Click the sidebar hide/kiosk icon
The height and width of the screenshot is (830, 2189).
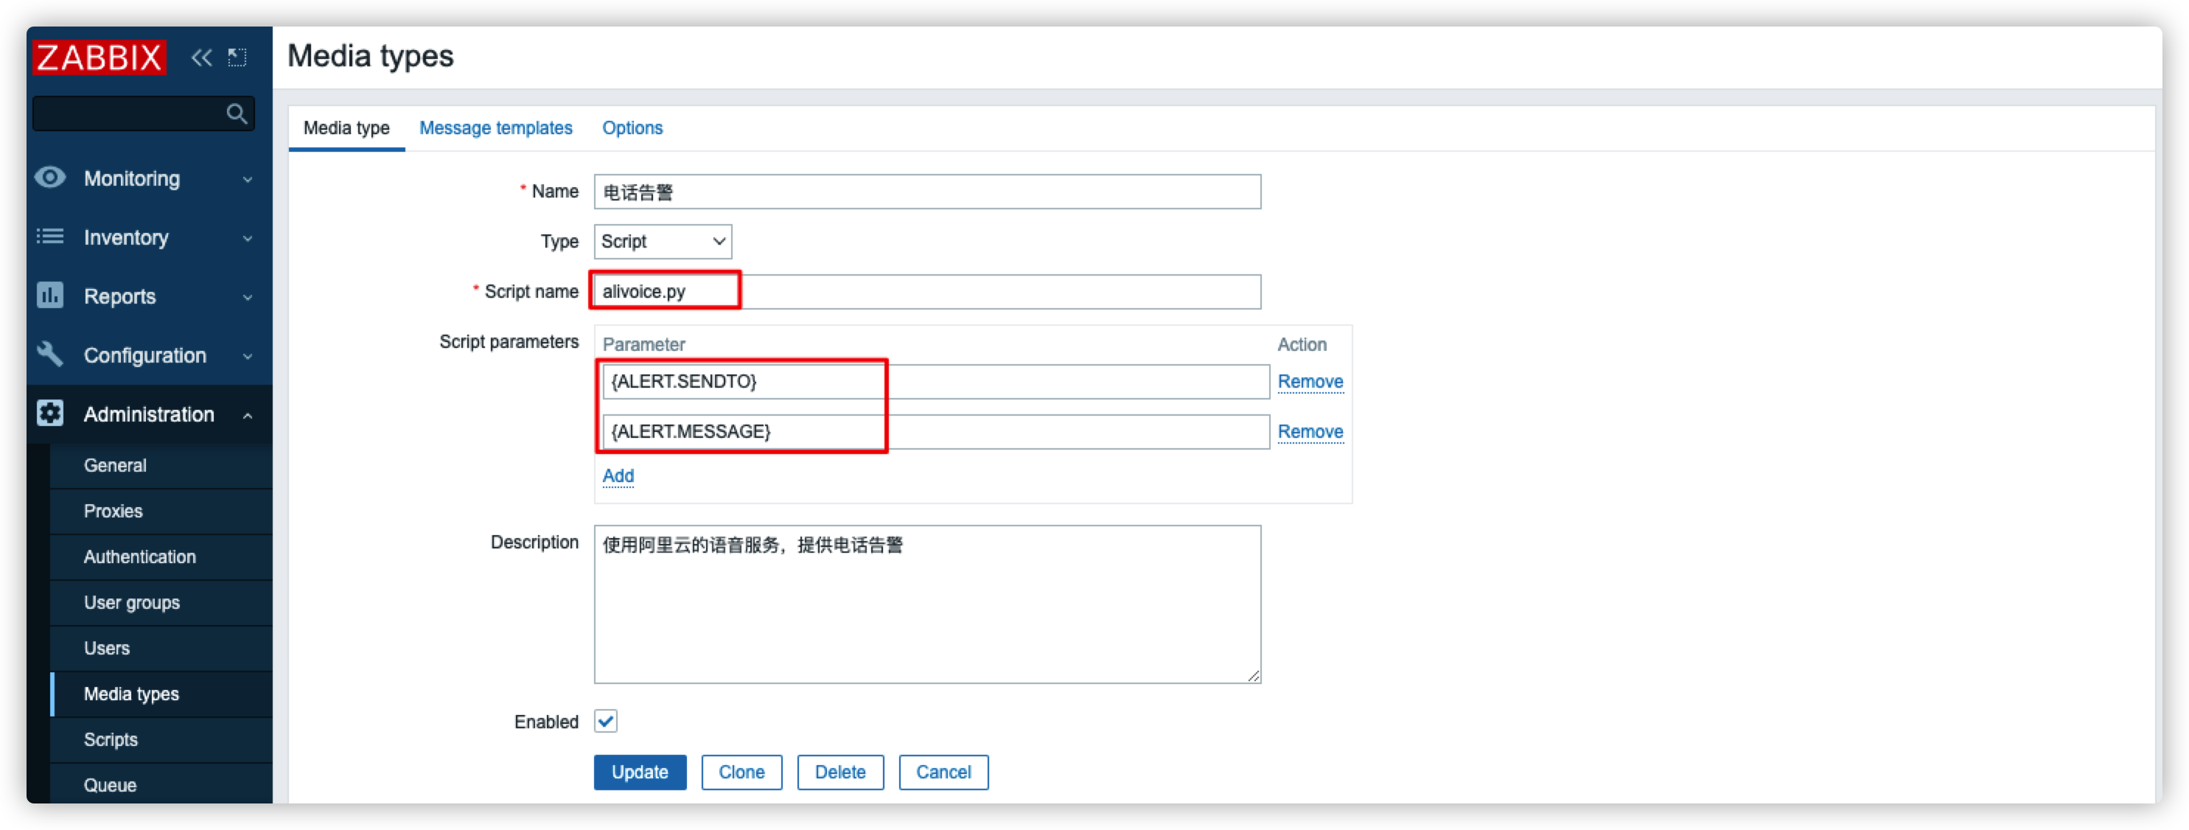[x=237, y=57]
